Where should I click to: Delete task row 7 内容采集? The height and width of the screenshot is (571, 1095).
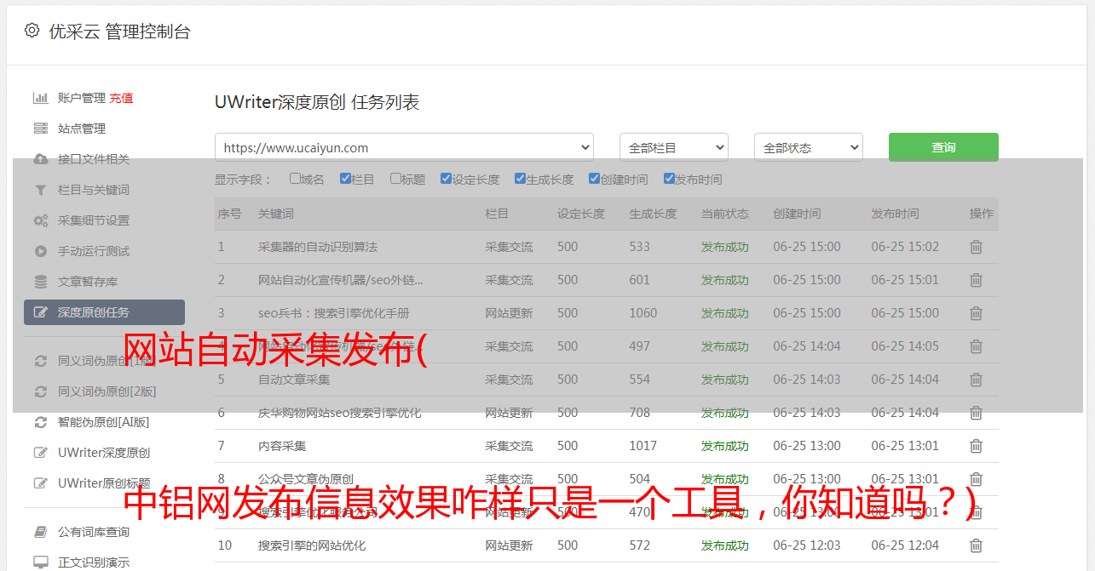(977, 446)
